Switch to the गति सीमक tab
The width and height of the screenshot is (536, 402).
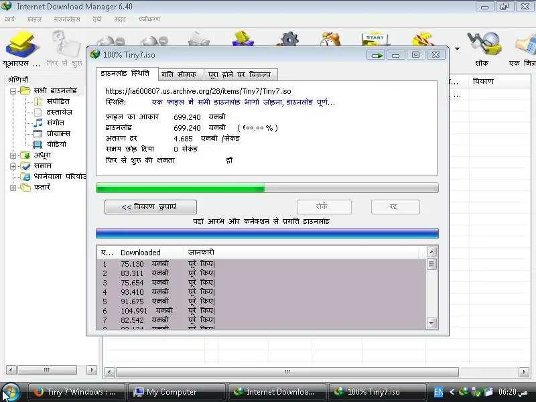click(181, 74)
